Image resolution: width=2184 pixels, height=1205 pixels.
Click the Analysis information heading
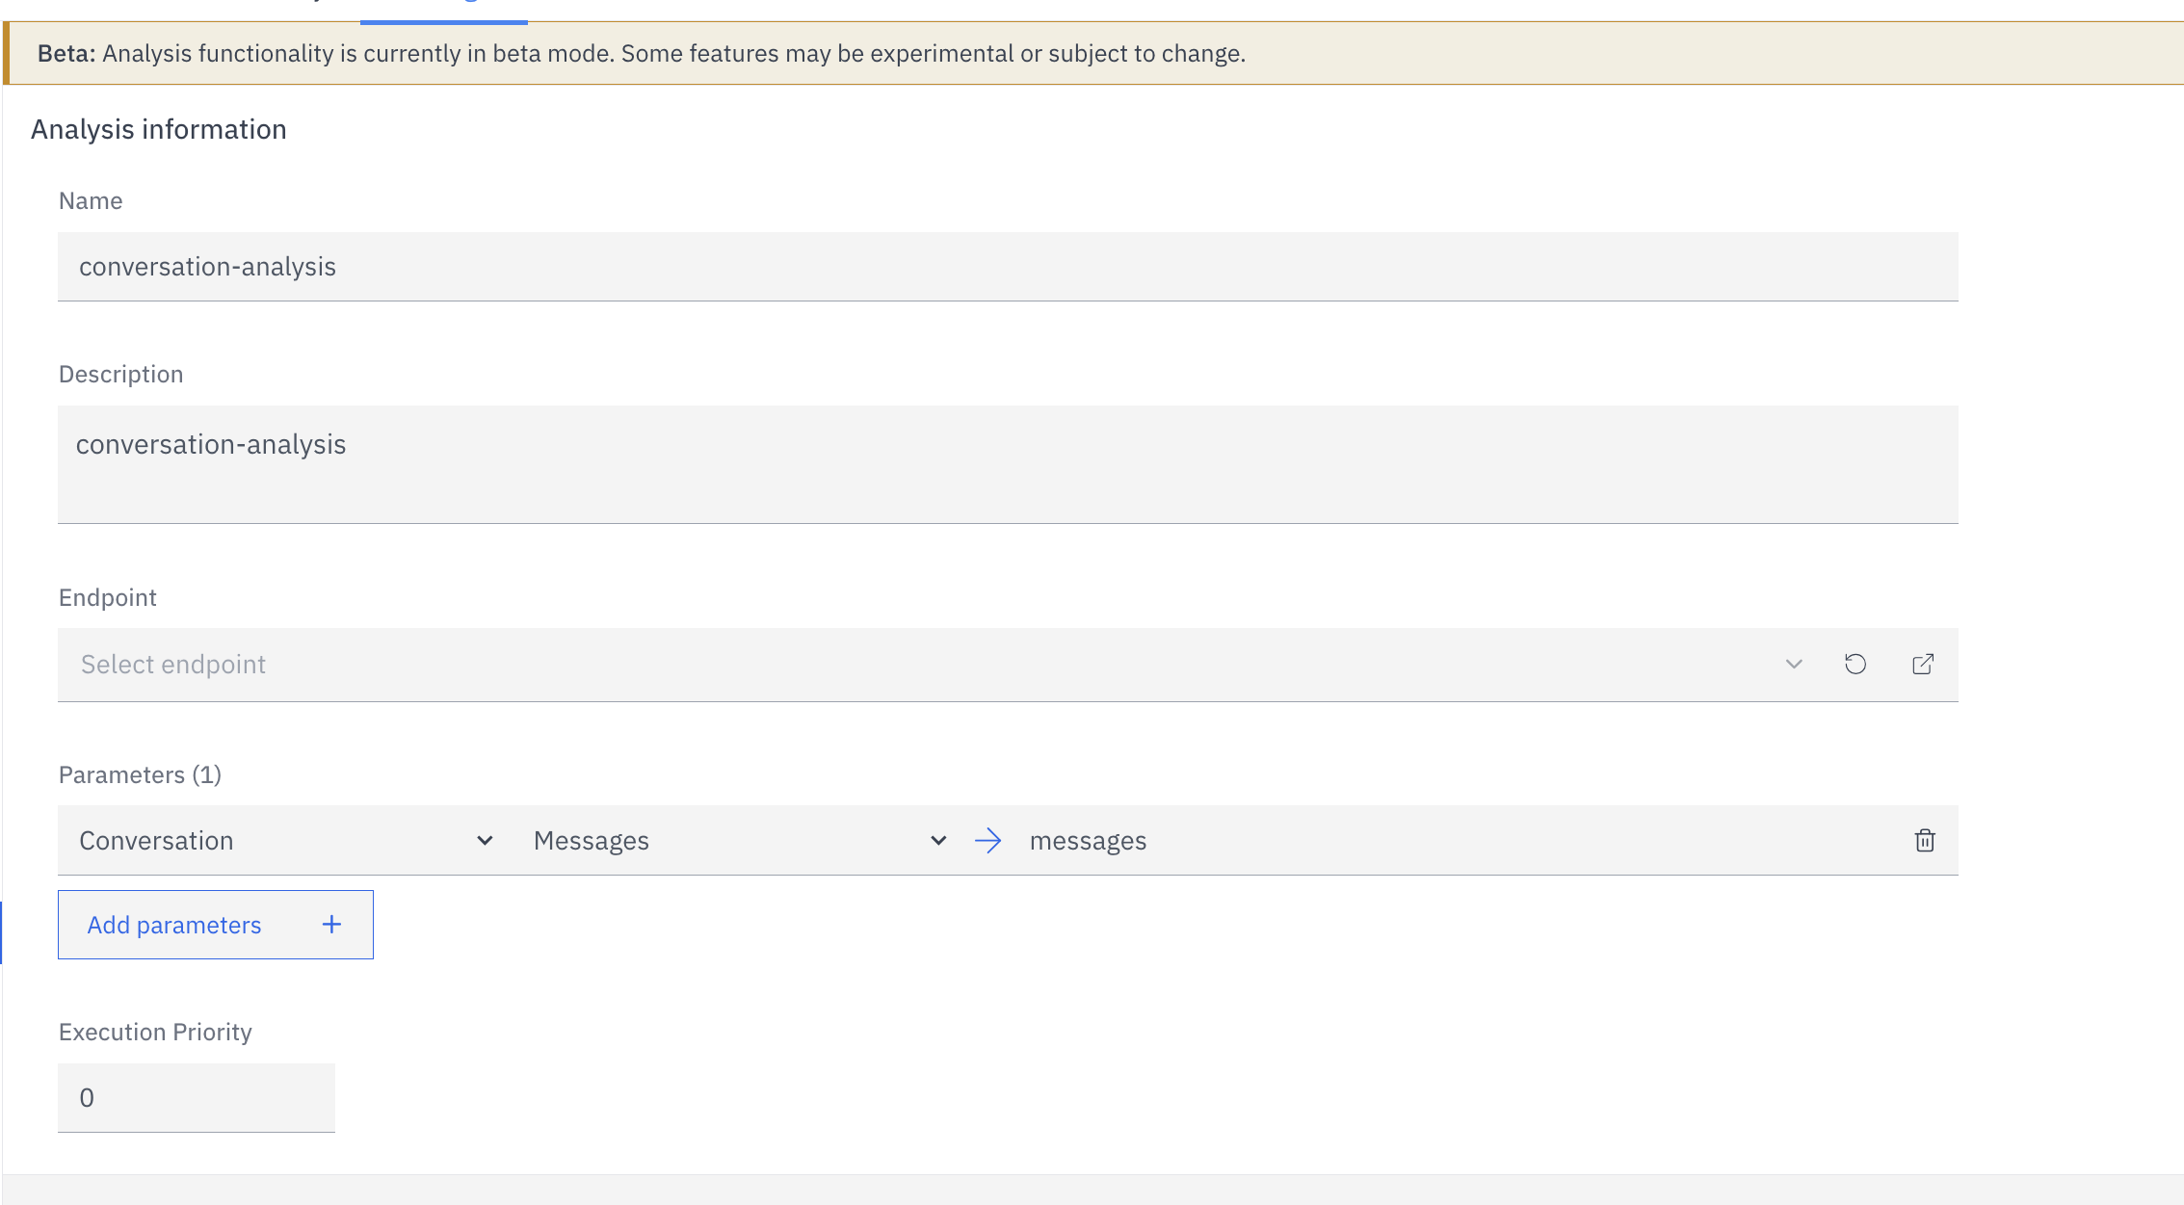click(x=158, y=128)
